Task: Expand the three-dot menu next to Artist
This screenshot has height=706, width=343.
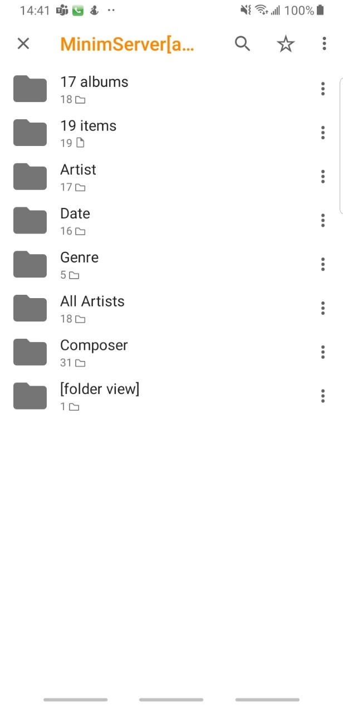Action: pyautogui.click(x=323, y=177)
